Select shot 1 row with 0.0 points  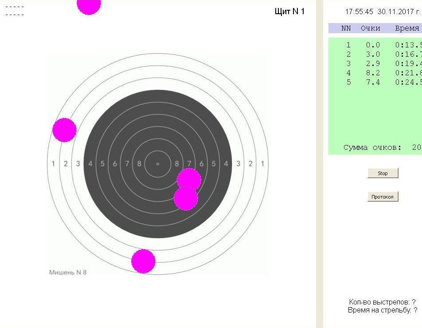(x=375, y=45)
